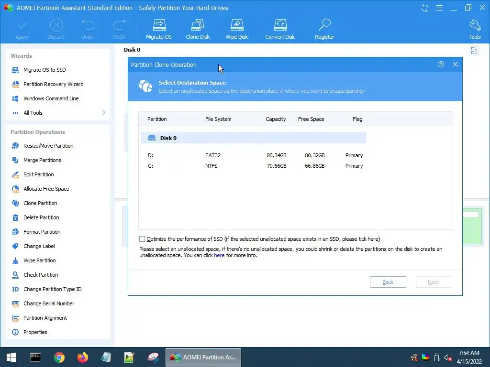
Task: Select Merge Partitions in sidebar
Action: tap(42, 160)
